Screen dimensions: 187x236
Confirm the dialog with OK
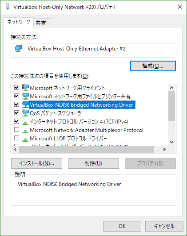coord(122,226)
